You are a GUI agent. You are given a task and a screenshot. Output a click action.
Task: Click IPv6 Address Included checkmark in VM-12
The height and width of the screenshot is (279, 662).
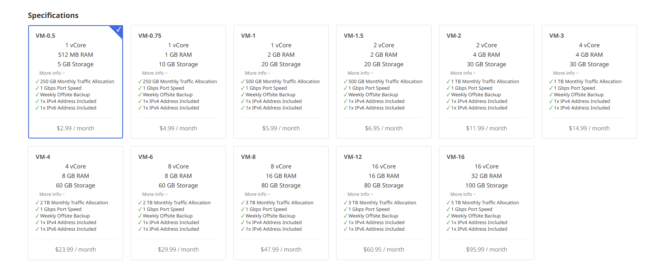[345, 229]
